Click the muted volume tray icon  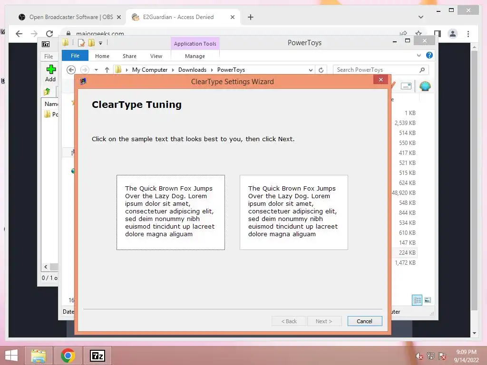419,356
